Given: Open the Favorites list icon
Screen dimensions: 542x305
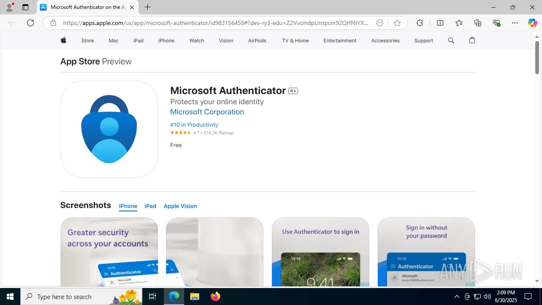Looking at the screenshot, I should pos(459,23).
